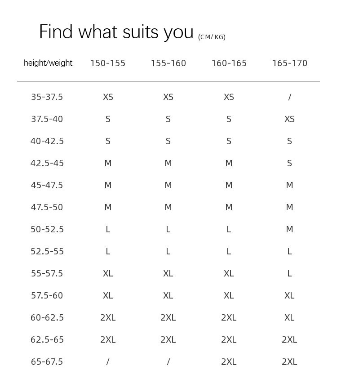Image resolution: width=337 pixels, height=380 pixels.
Task: Click the slash cell in the 35-37.5 row
Action: pos(290,97)
